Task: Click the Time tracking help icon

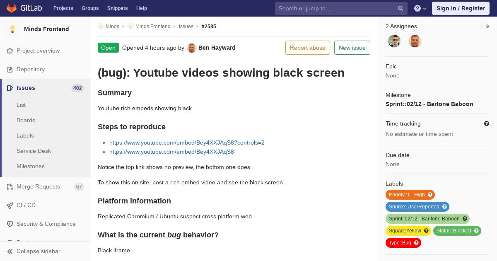Action: pyautogui.click(x=487, y=123)
